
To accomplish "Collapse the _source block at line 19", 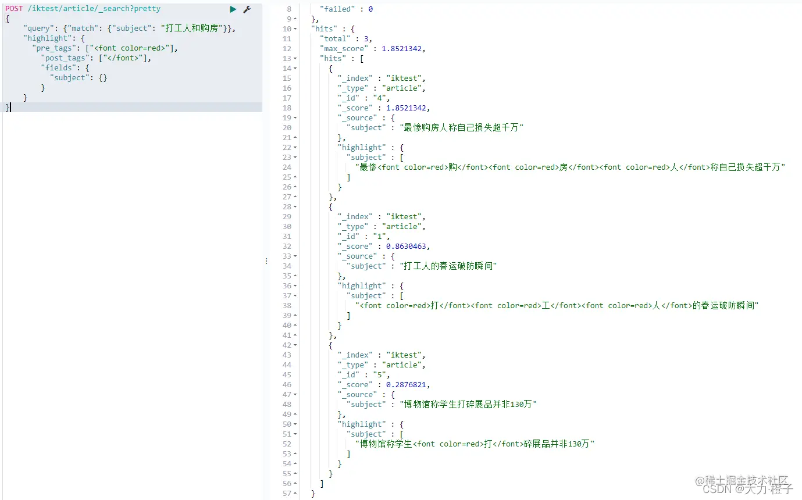I will tap(295, 118).
